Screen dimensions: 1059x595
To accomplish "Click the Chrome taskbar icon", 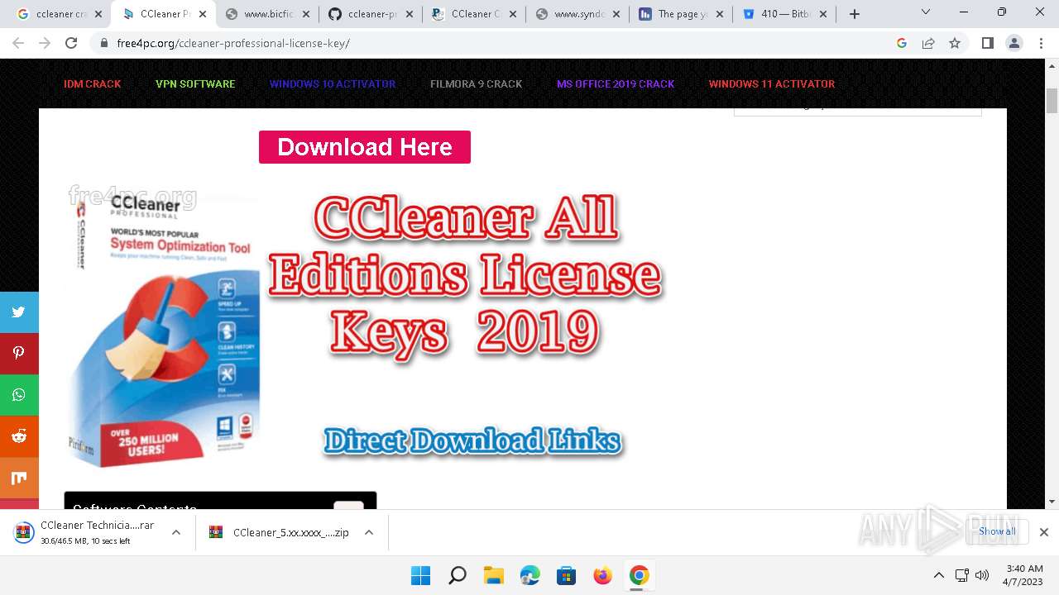I will [639, 575].
